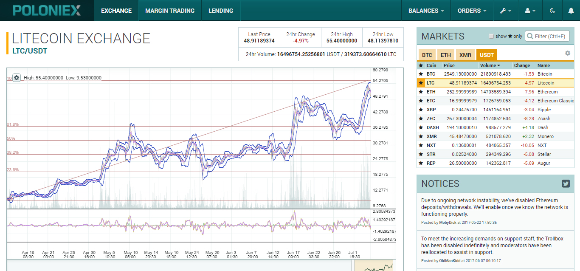
Task: Switch to BTC markets tab
Action: 427,55
